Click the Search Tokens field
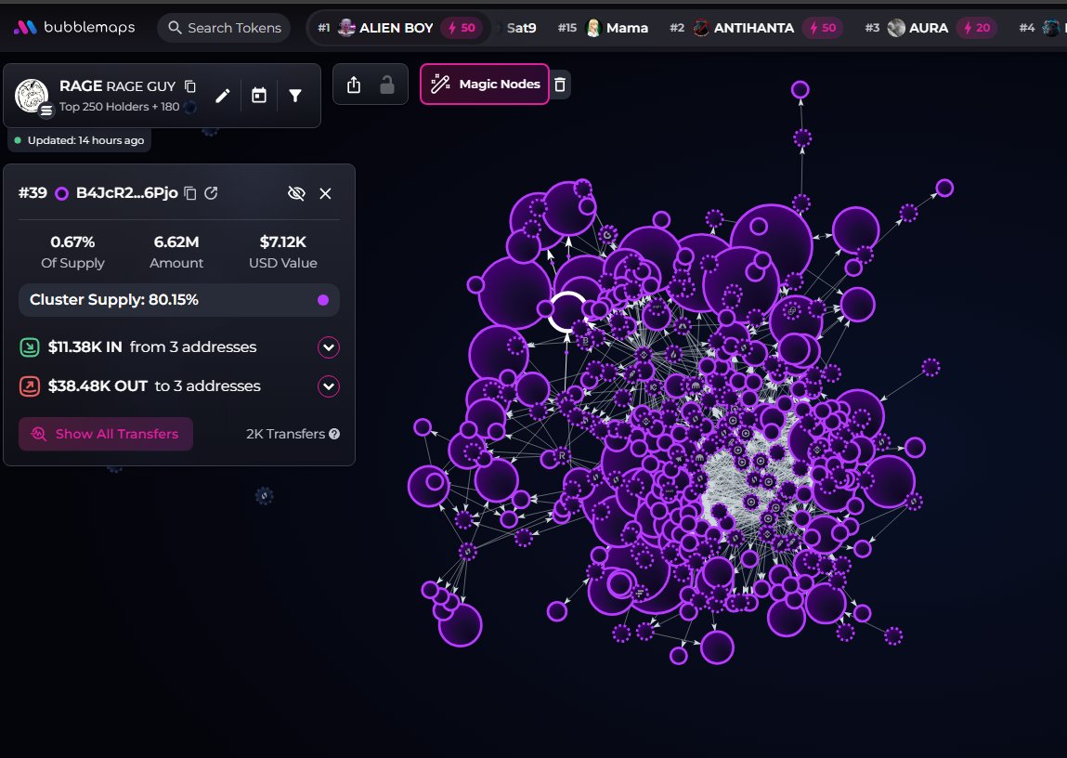The height and width of the screenshot is (758, 1067). point(224,28)
